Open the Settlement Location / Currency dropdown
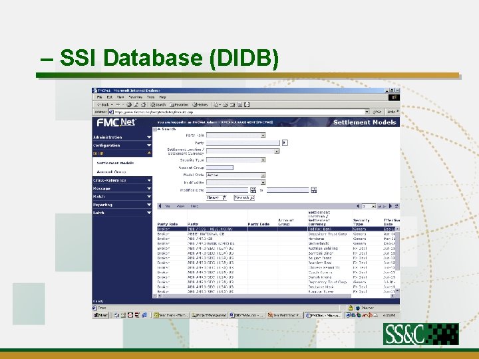This screenshot has height=359, width=479. pyautogui.click(x=243, y=151)
